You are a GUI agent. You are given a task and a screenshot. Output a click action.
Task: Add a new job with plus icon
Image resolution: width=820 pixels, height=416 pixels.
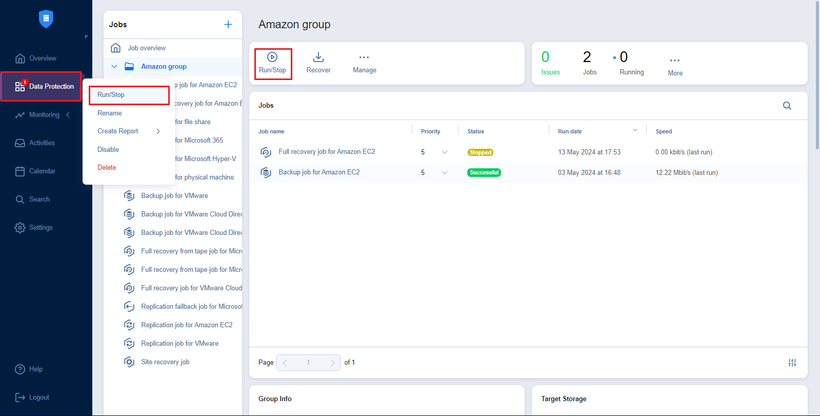point(228,25)
